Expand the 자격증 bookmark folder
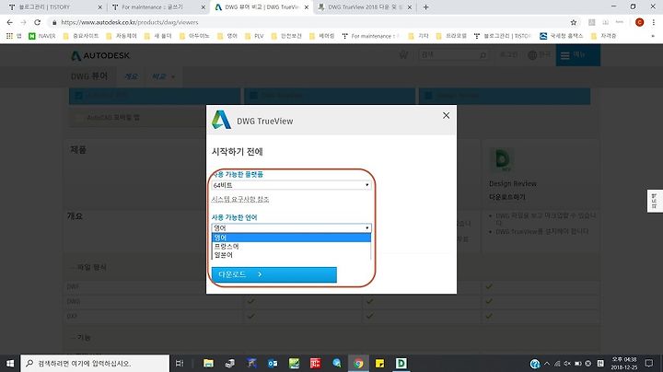 [x=603, y=36]
